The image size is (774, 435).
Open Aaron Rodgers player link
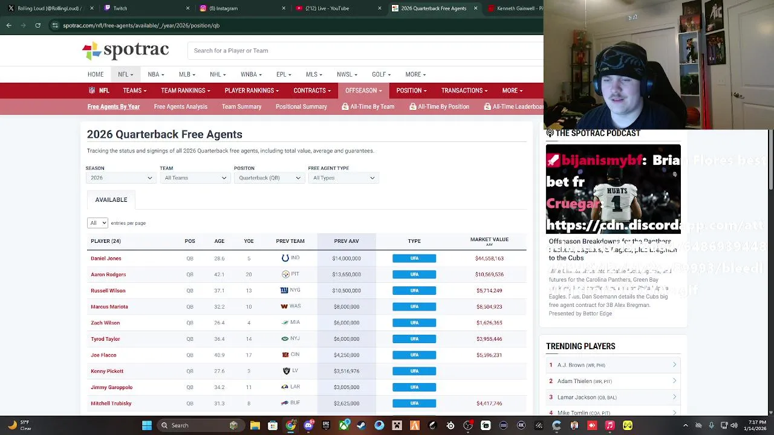(x=108, y=274)
